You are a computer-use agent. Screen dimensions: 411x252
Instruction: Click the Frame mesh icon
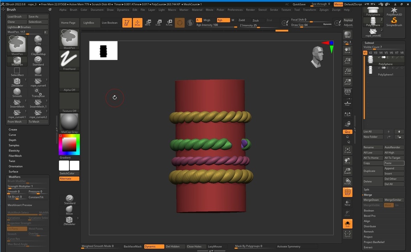coord(347,150)
